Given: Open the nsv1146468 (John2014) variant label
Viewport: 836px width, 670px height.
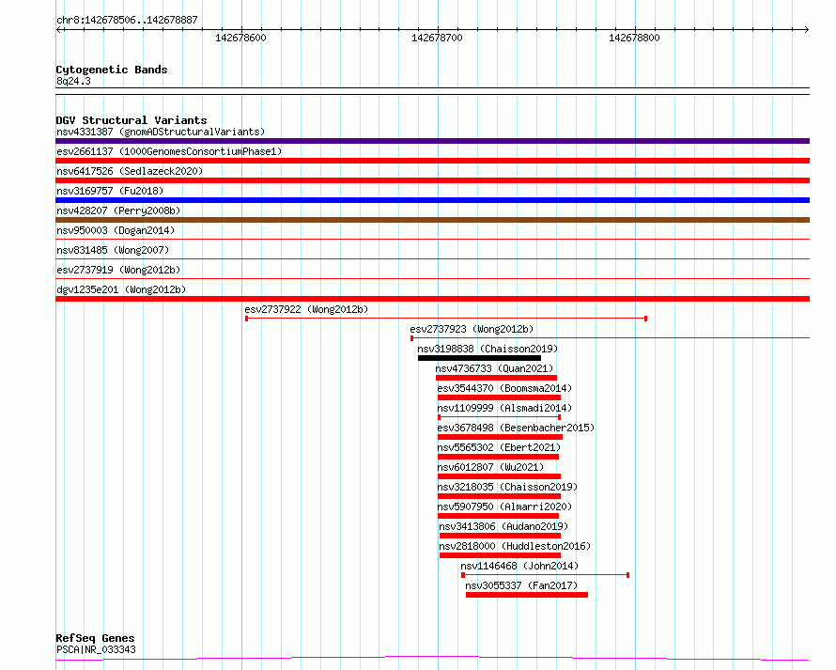Looking at the screenshot, I should click(x=519, y=566).
